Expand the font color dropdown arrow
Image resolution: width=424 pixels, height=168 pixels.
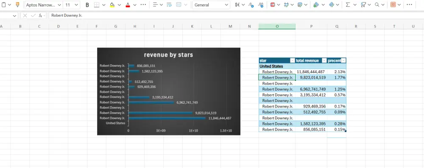(135, 5)
